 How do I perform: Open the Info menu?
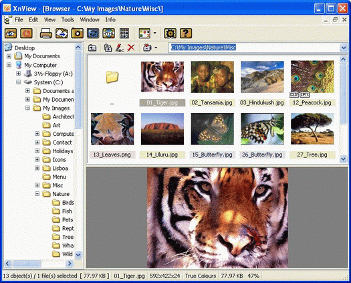click(110, 19)
